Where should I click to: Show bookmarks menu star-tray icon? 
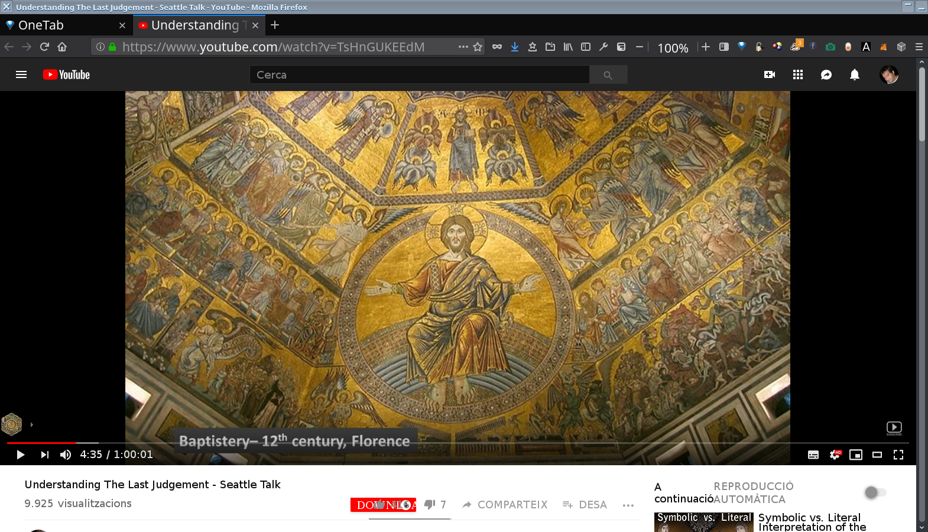coord(533,47)
